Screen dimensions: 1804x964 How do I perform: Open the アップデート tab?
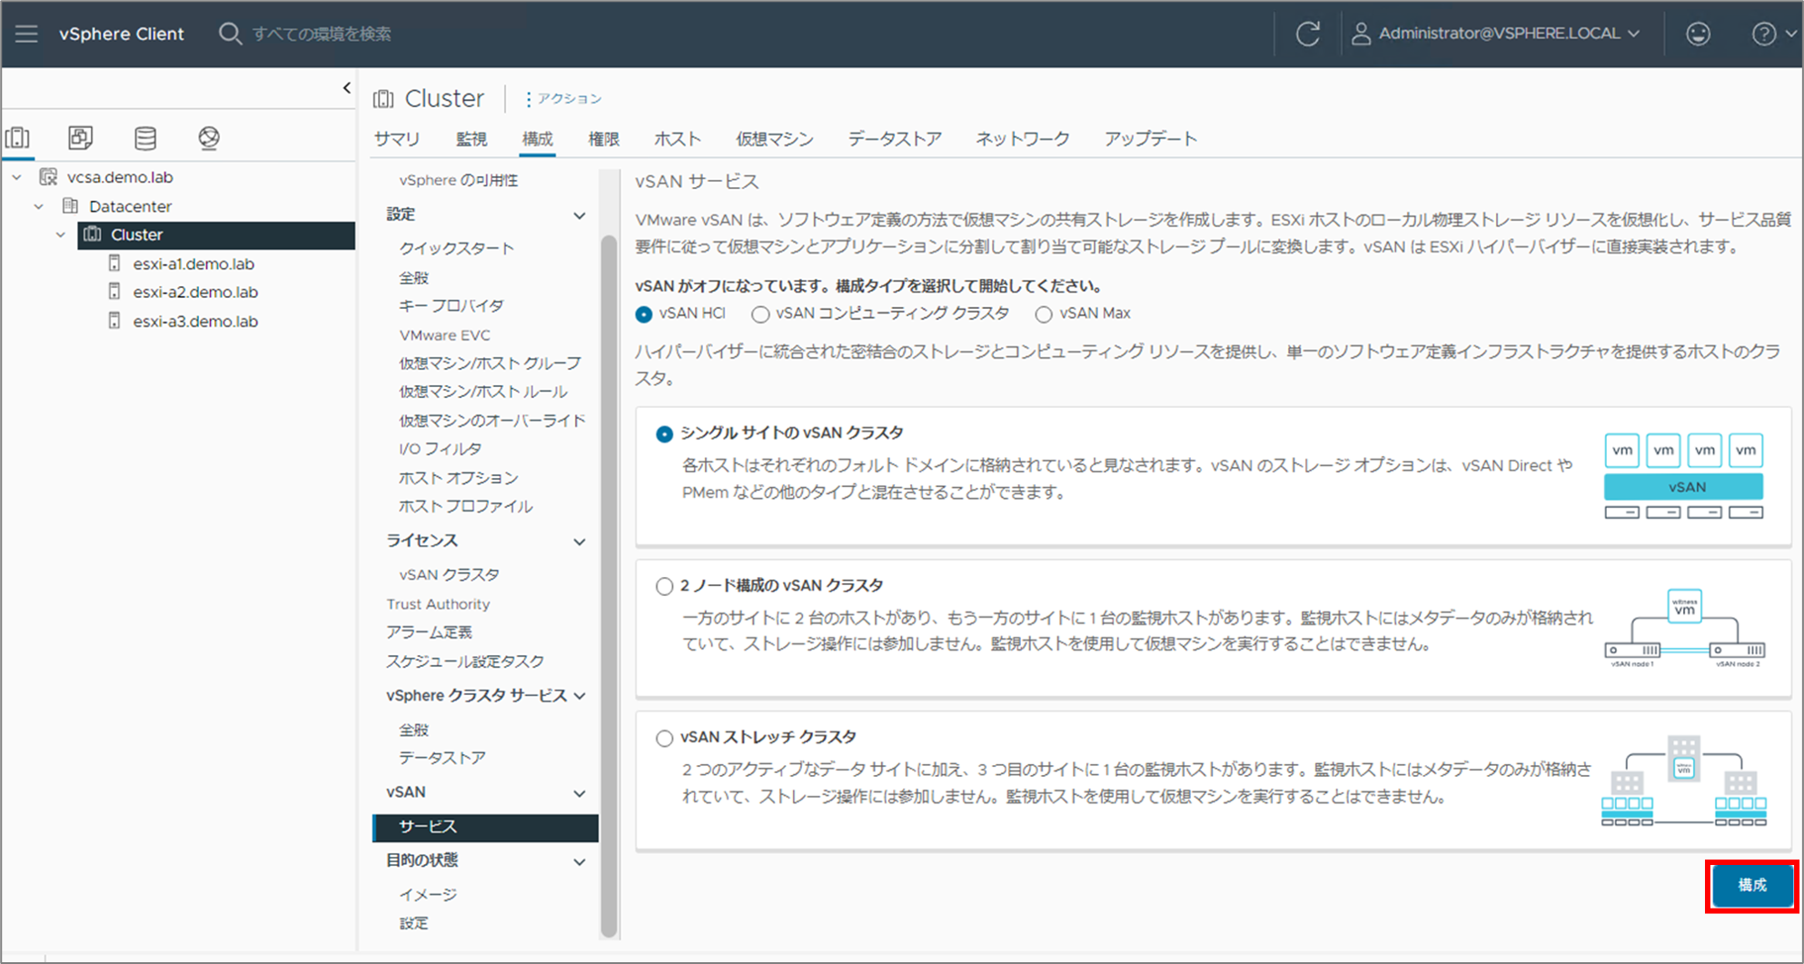pos(1151,139)
